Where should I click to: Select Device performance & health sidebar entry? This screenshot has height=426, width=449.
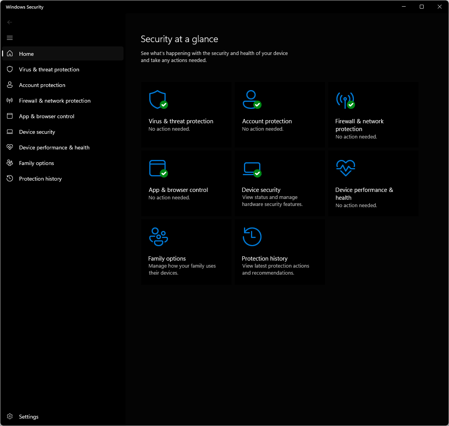click(54, 147)
